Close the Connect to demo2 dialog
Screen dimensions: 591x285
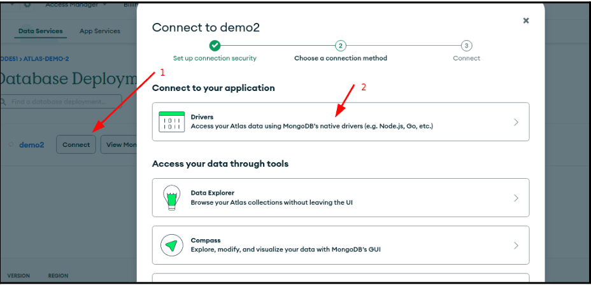pos(526,20)
